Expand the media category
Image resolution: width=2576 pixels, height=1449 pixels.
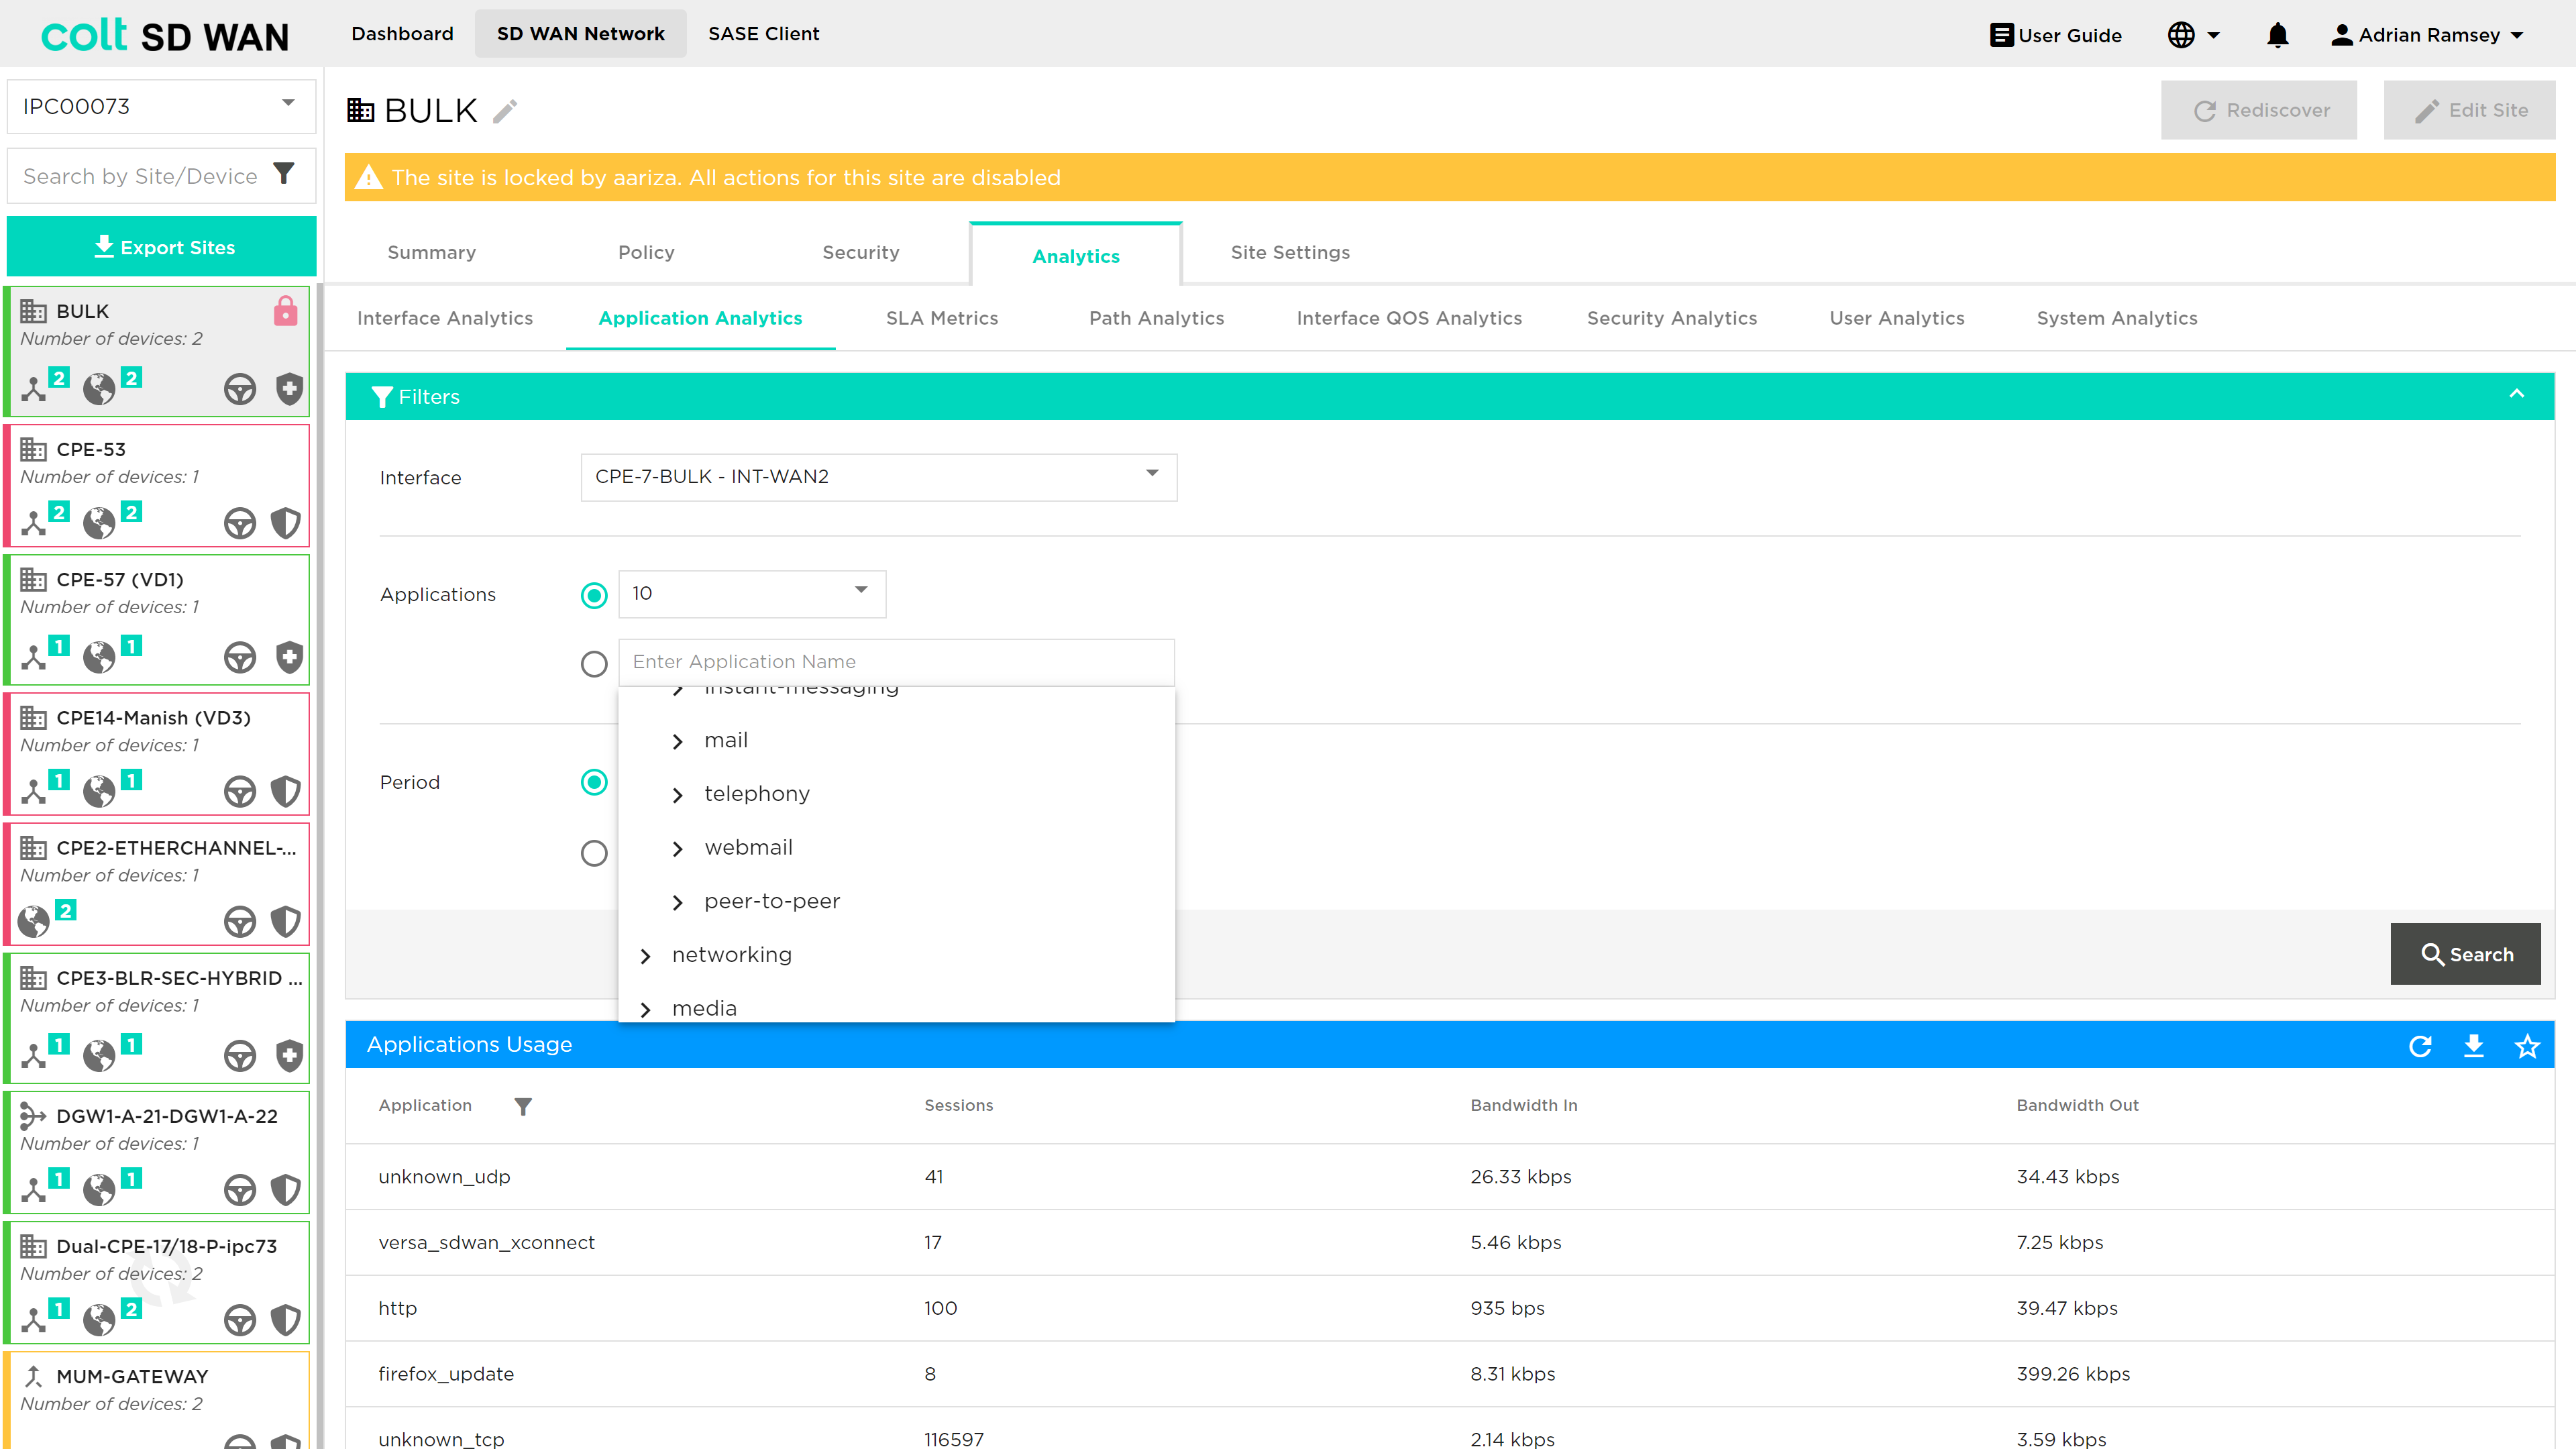pyautogui.click(x=646, y=1010)
